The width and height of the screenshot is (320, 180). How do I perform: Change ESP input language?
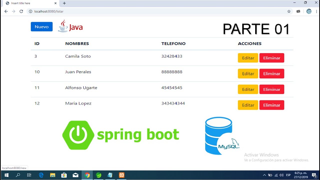click(x=288, y=175)
